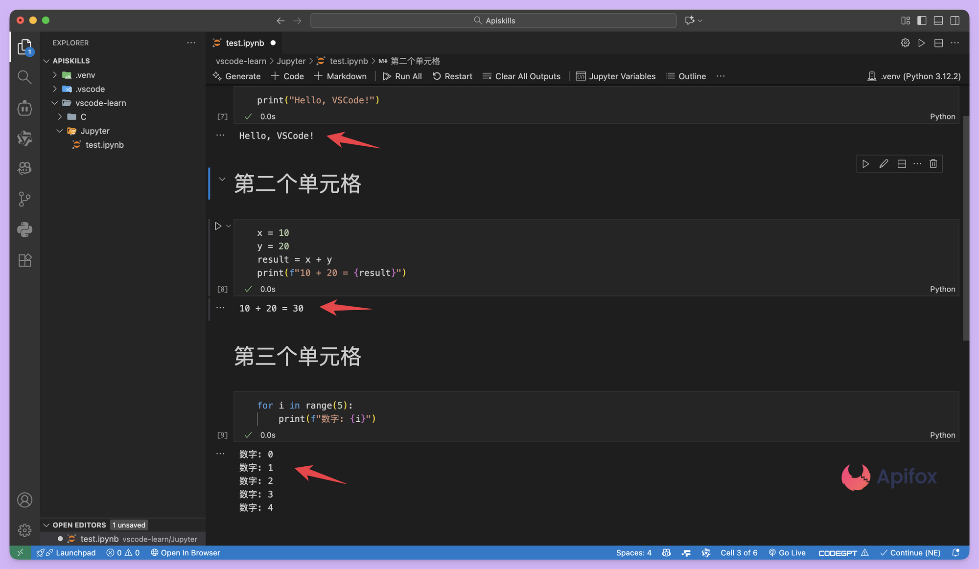Delete the selected markdown cell with trash icon
The image size is (979, 569).
coord(933,164)
